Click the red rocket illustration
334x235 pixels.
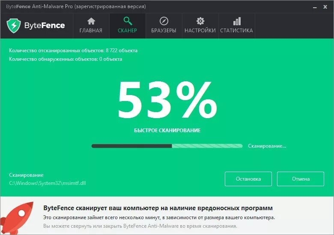[17, 218]
